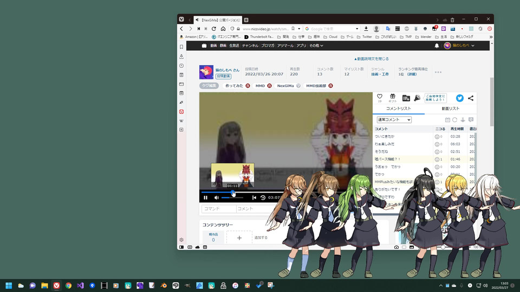Open Visual Studio from taskbar
Image resolution: width=520 pixels, height=292 pixels.
coord(80,286)
